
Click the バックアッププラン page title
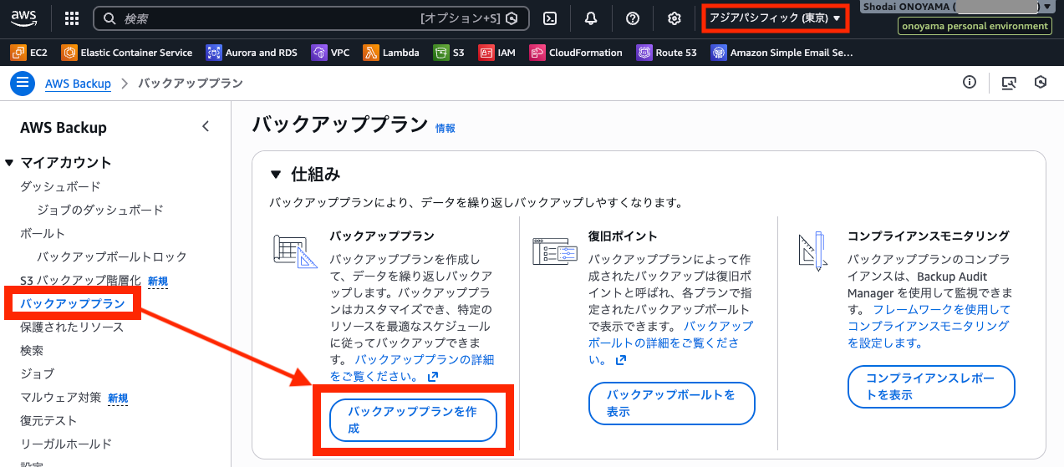click(339, 124)
